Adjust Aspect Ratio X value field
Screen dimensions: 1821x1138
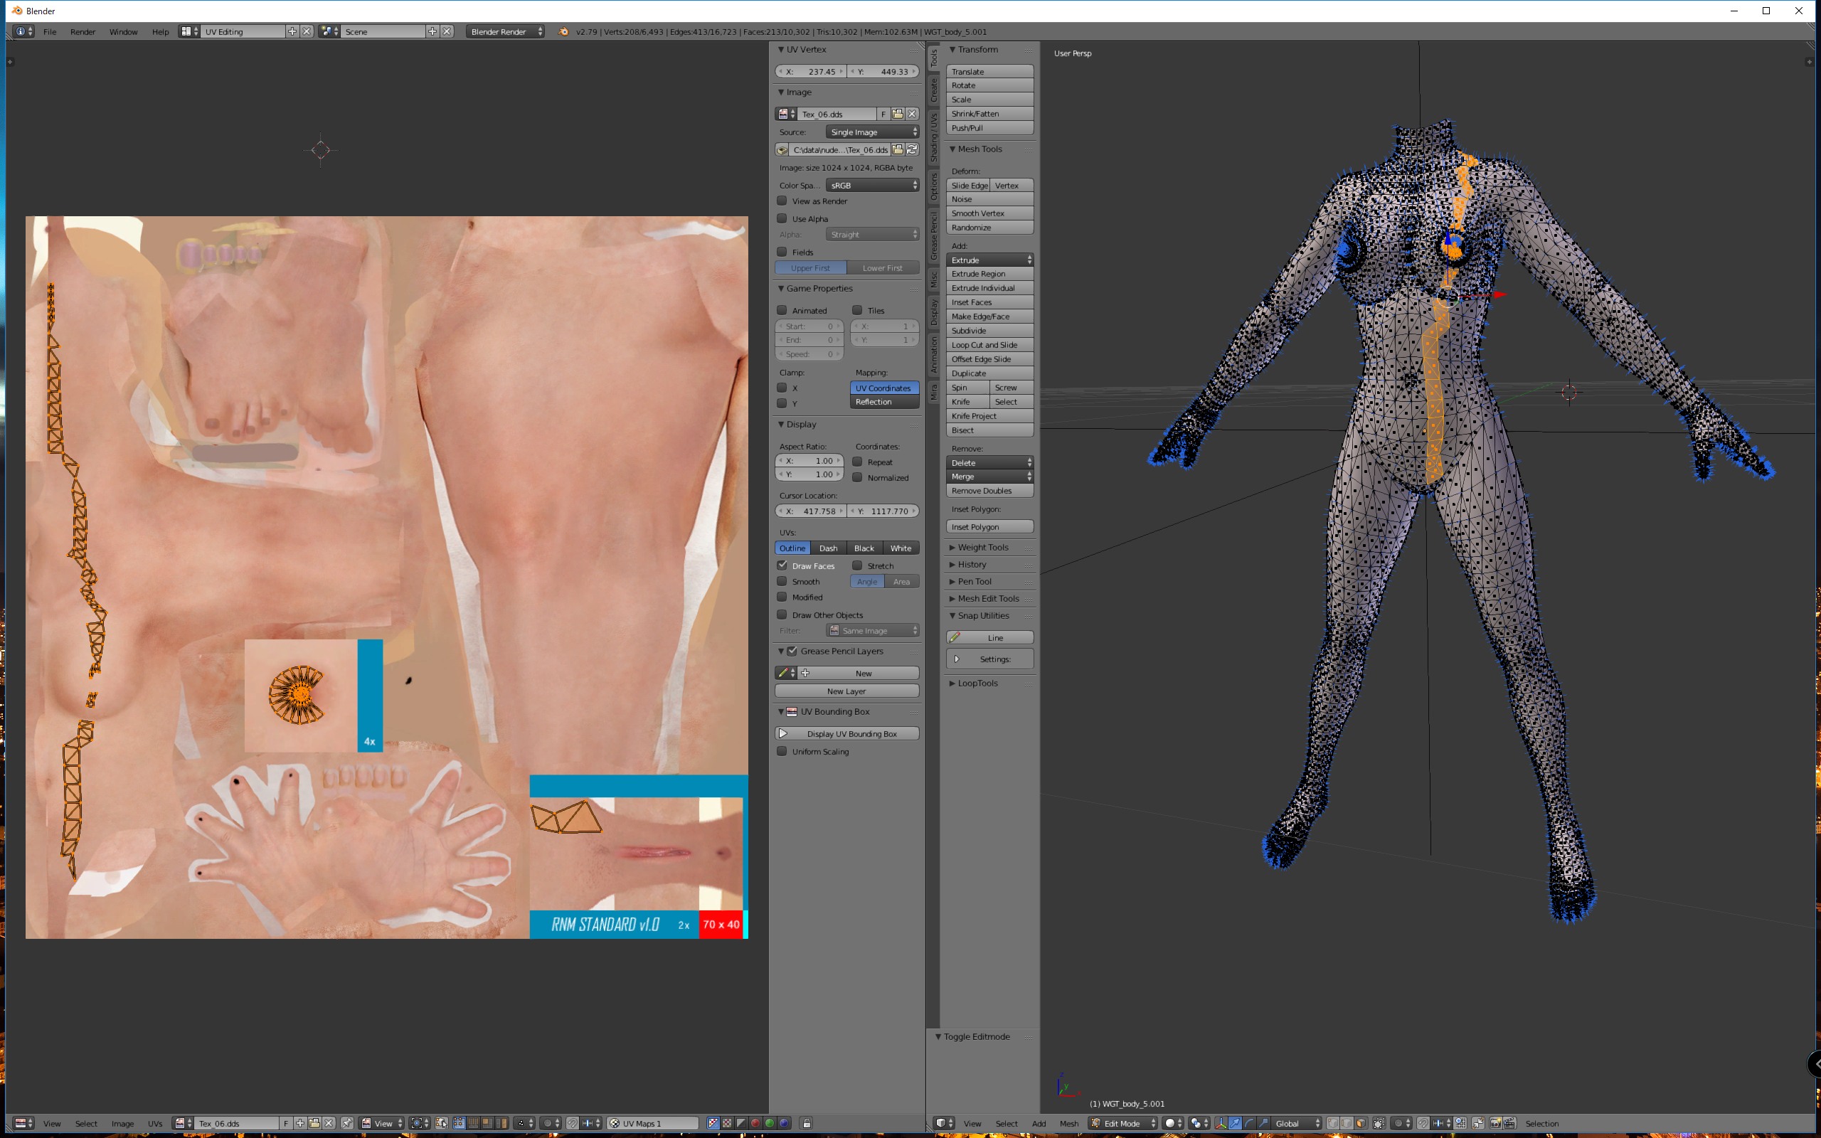(809, 461)
